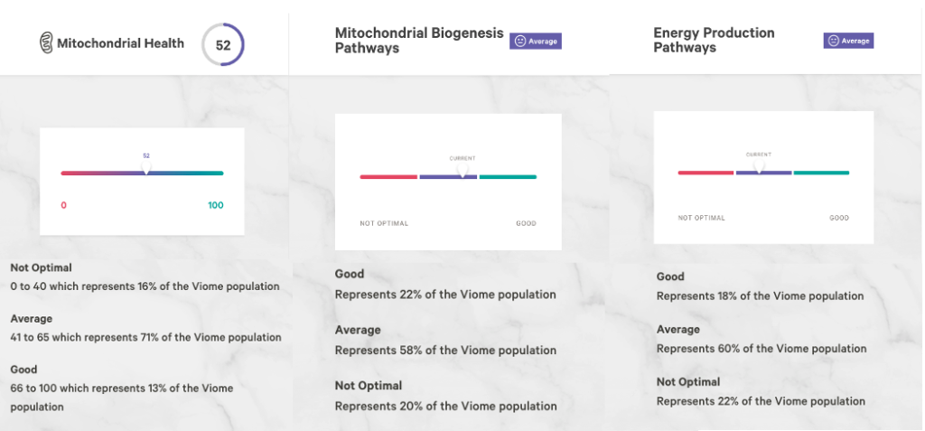Click the green 100 label under health slider
The width and height of the screenshot is (925, 431).
click(216, 205)
